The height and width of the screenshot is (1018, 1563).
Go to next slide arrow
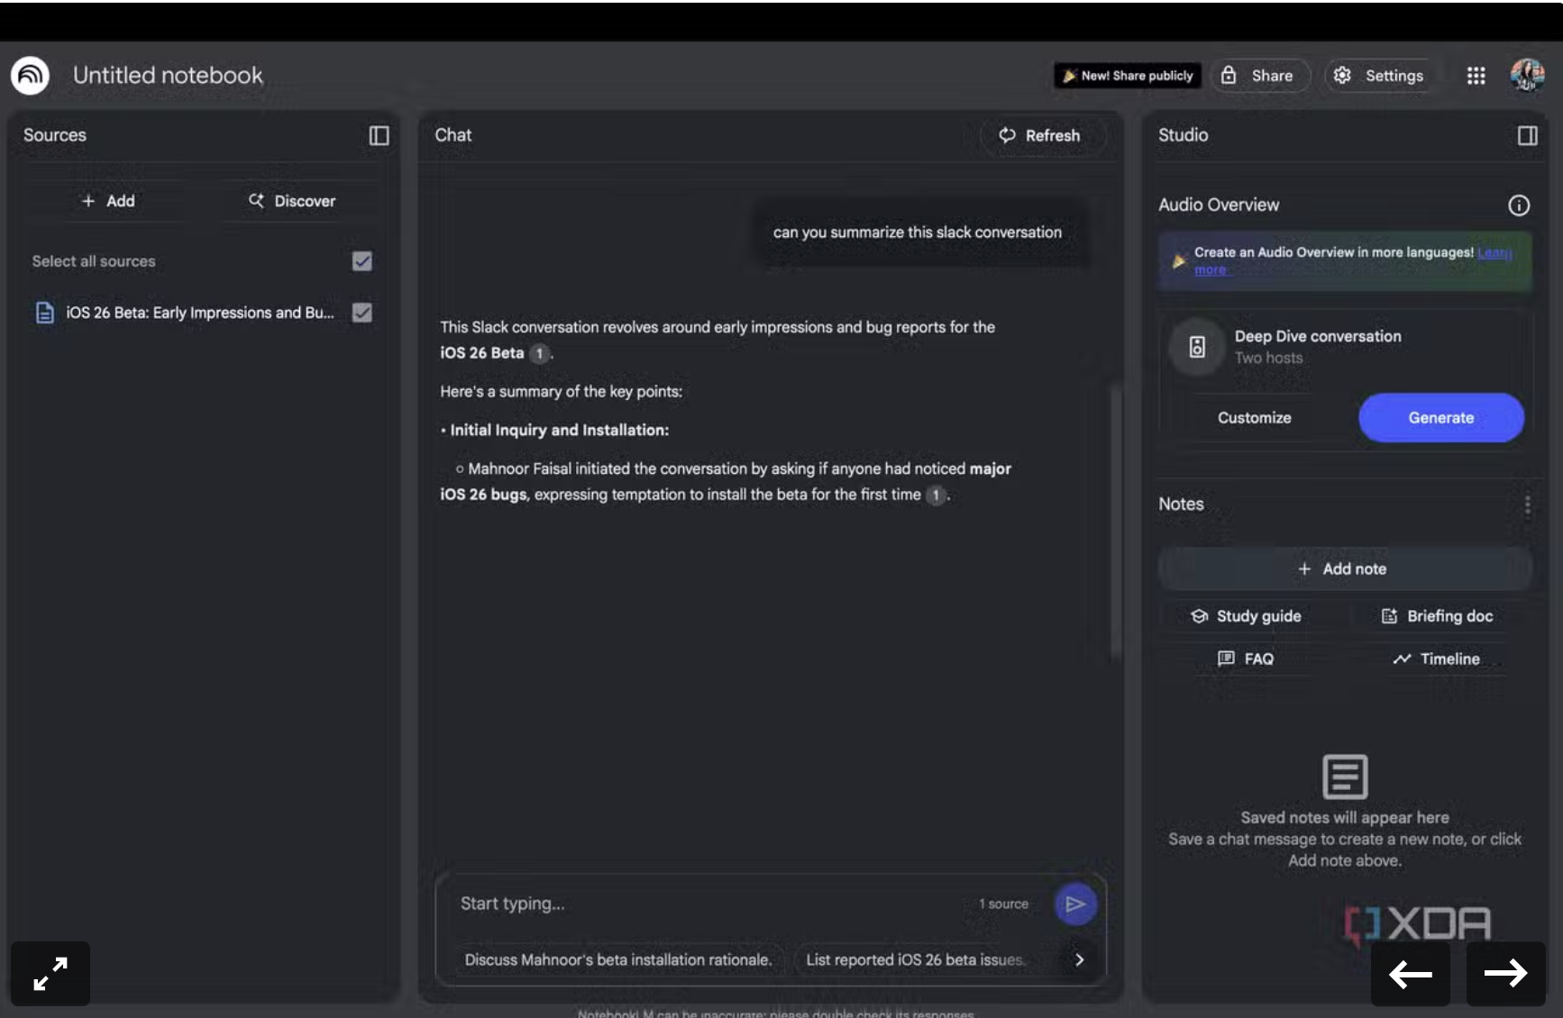coord(1505,973)
